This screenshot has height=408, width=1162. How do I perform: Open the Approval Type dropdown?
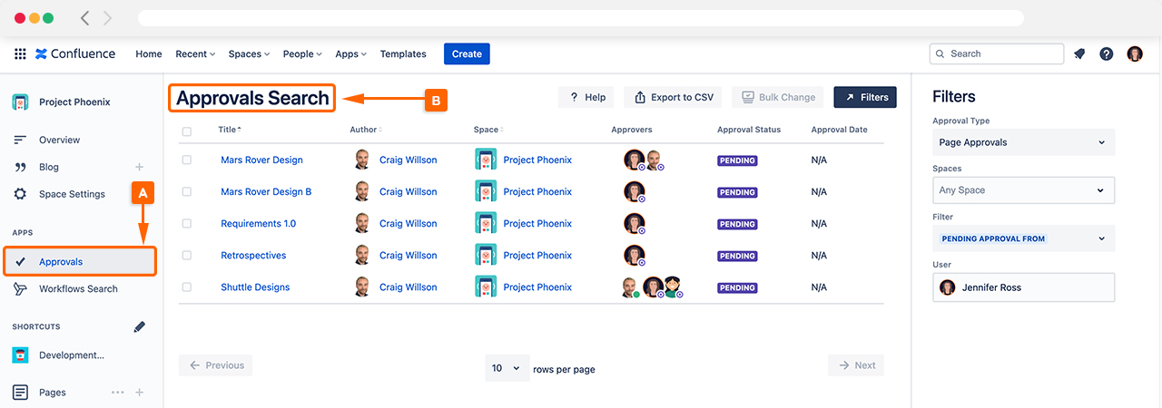coord(1023,142)
